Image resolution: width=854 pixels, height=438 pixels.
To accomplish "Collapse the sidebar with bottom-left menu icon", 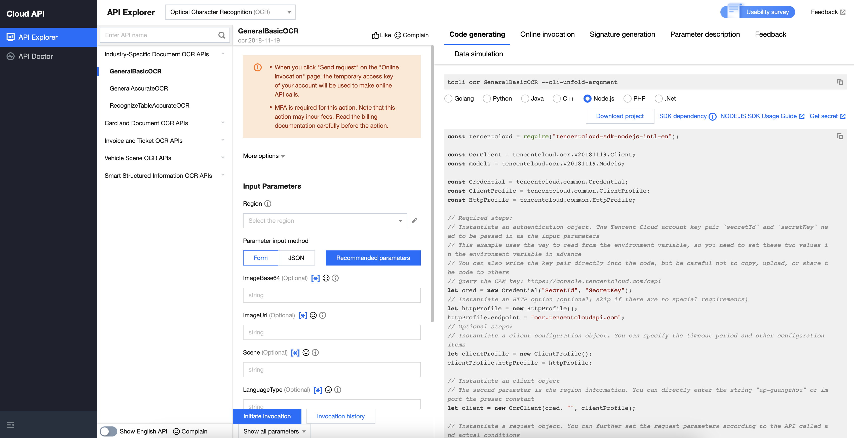I will click(11, 425).
